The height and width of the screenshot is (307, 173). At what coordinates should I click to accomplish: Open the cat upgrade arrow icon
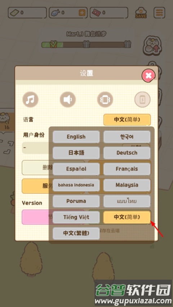(152, 45)
